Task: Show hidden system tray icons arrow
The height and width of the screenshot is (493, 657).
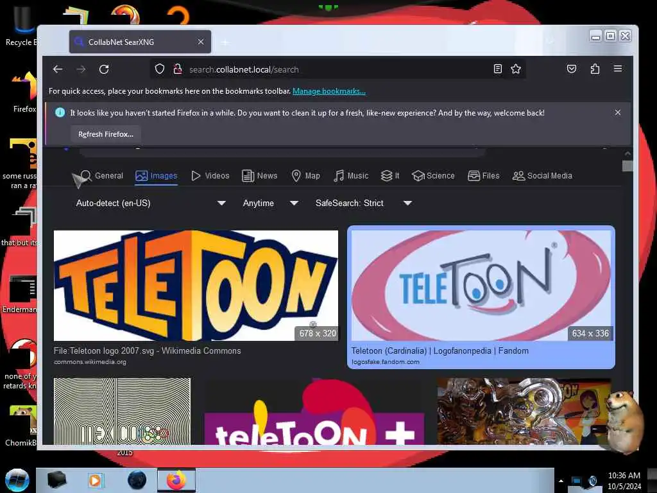Action: click(x=561, y=481)
